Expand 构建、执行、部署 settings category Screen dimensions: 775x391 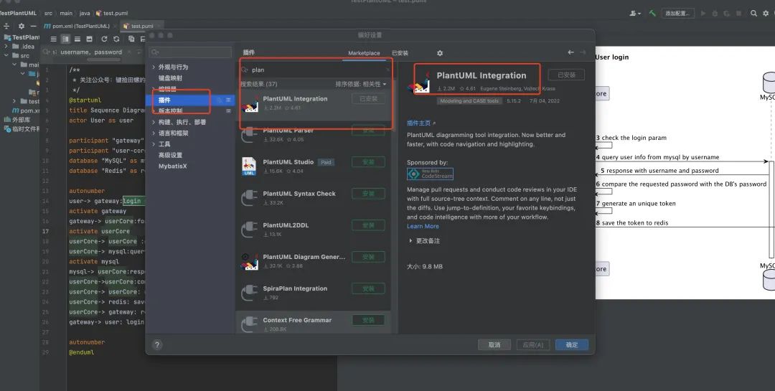(154, 122)
